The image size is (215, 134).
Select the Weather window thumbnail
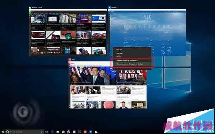pyautogui.click(x=147, y=33)
